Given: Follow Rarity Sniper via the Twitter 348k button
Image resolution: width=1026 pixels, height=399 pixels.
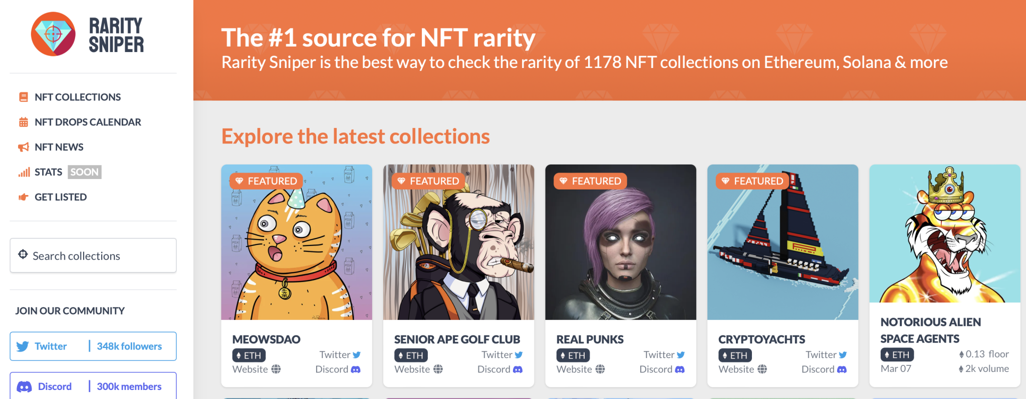Looking at the screenshot, I should (93, 345).
